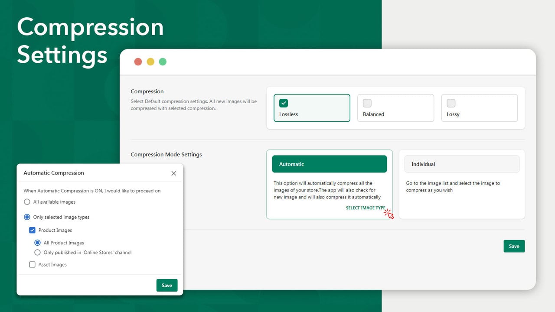The height and width of the screenshot is (312, 555).
Task: Uncheck the Product Images checkbox
Action: (x=32, y=230)
